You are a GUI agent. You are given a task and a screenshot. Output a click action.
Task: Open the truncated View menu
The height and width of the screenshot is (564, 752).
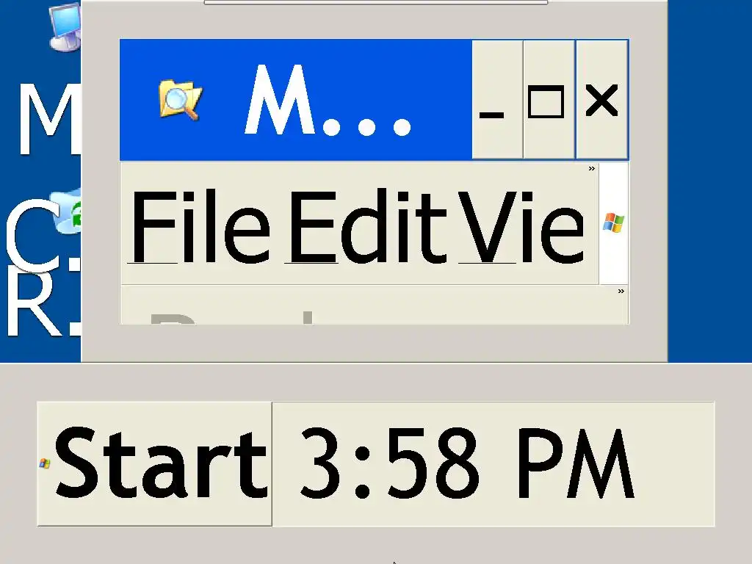(521, 226)
